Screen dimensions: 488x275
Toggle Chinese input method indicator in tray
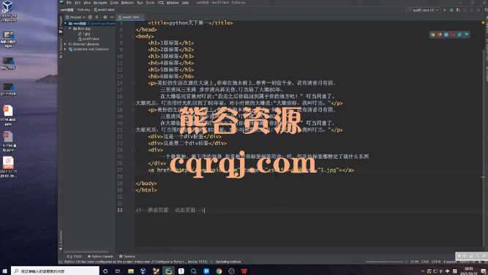point(448,271)
